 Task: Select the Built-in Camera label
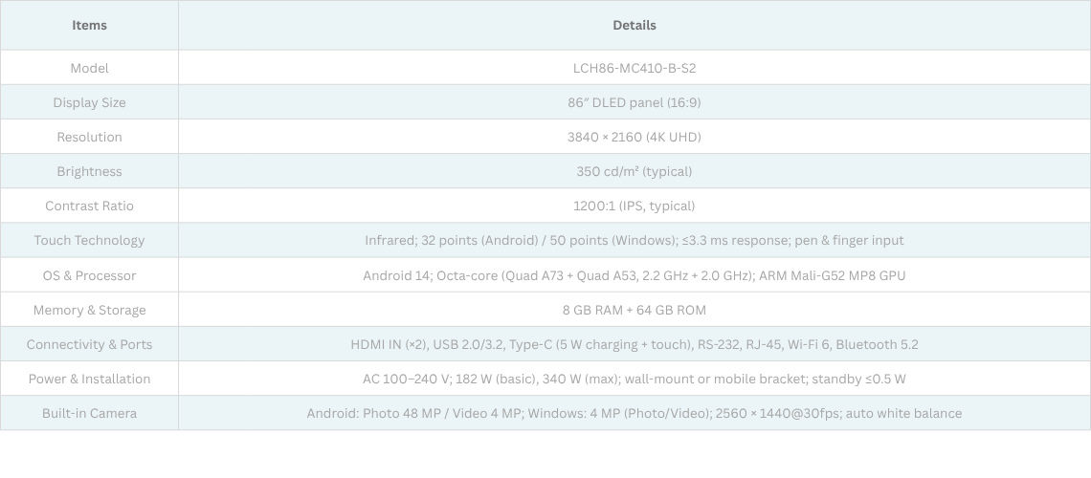pos(89,413)
